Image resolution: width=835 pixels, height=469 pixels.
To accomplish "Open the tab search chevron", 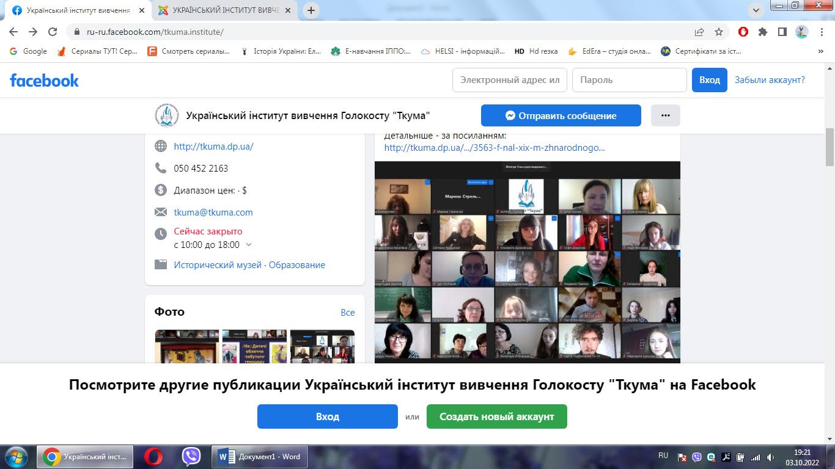I will [757, 10].
